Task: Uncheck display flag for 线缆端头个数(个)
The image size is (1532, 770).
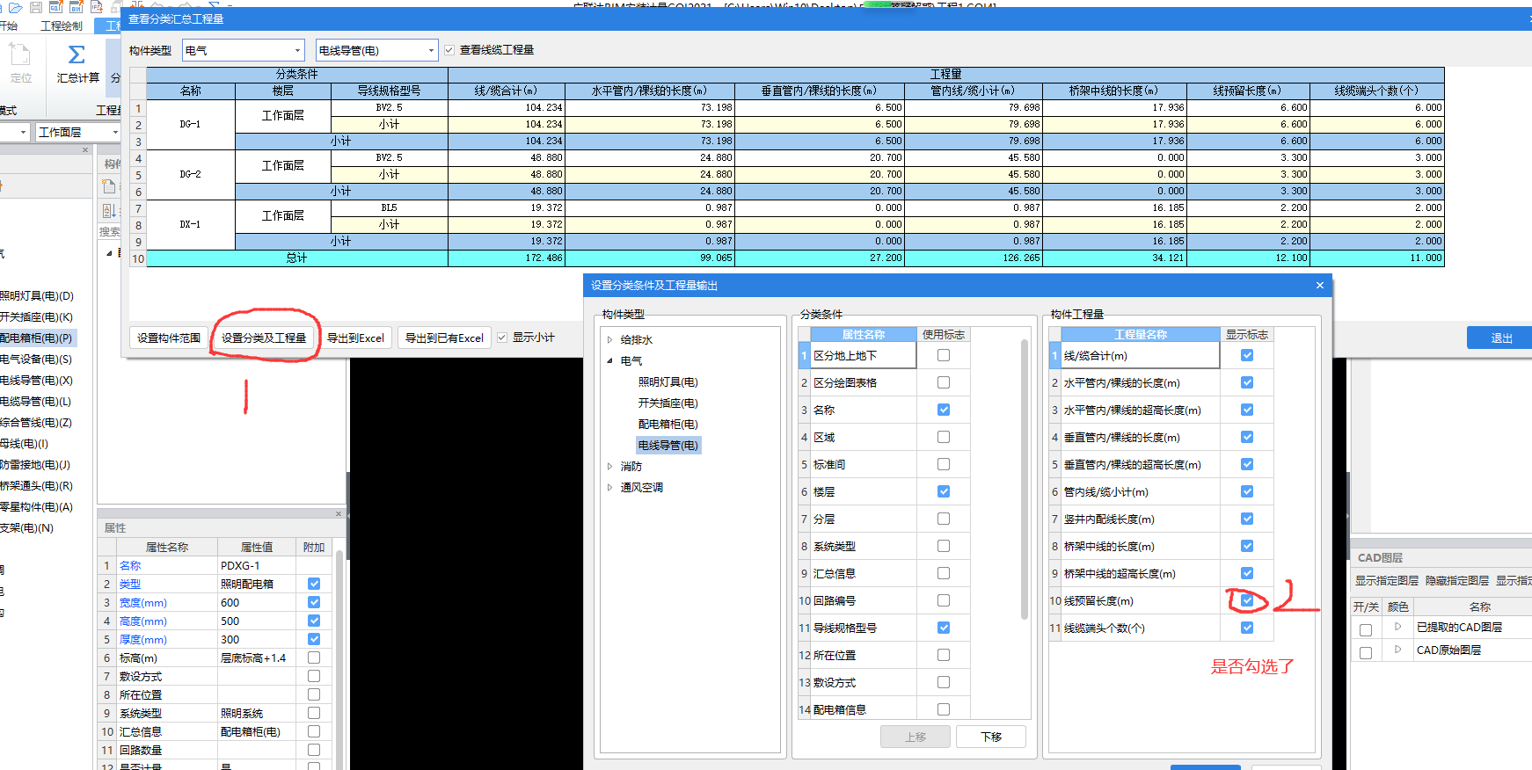Action: click(1247, 628)
